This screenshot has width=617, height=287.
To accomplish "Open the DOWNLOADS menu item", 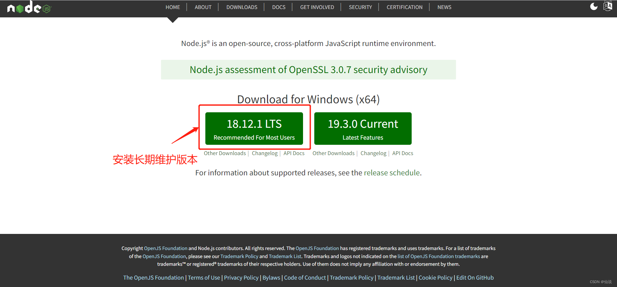I will click(x=242, y=7).
